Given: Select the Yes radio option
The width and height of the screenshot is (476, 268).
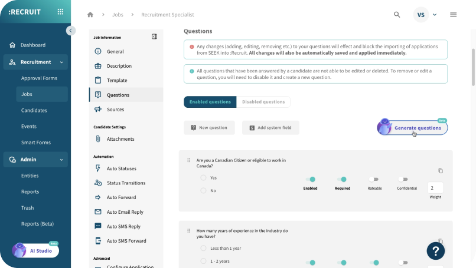Looking at the screenshot, I should (x=203, y=178).
